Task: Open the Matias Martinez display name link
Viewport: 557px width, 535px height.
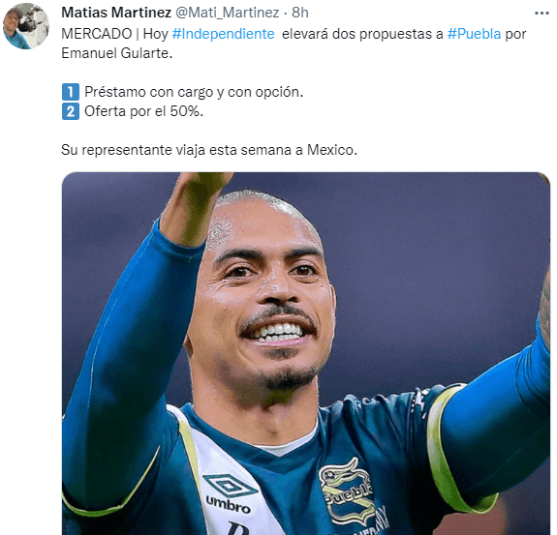Action: (116, 13)
